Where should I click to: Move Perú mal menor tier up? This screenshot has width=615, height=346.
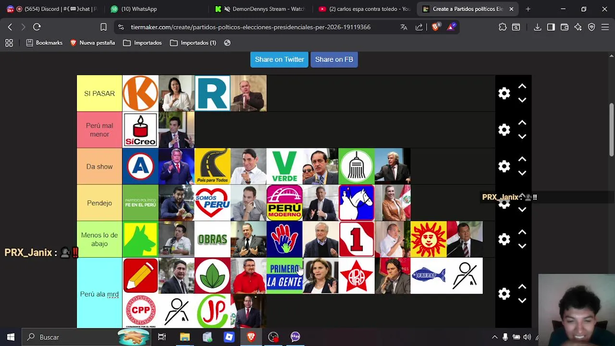522,123
